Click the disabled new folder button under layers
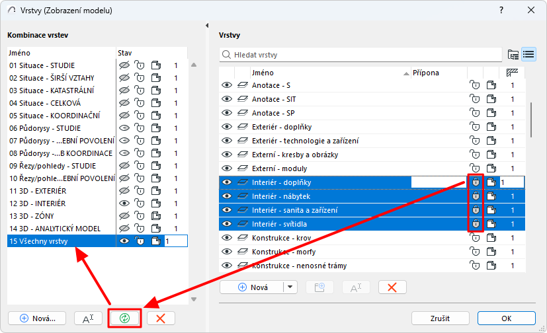Viewport: 547px width, 333px height. pos(319,287)
